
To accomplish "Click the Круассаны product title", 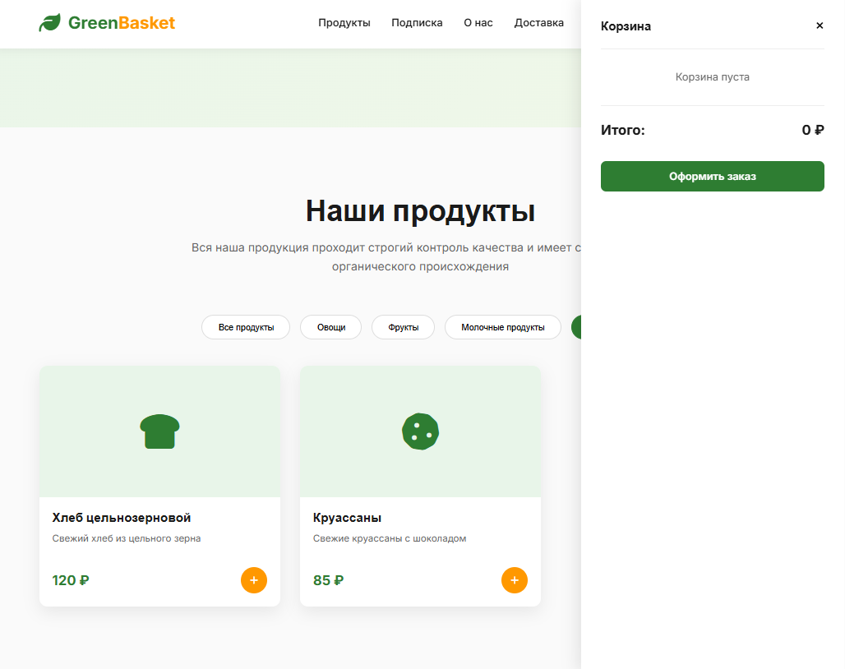I will (347, 518).
